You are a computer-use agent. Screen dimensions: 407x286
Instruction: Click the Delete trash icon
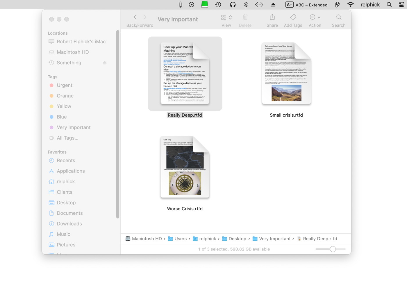click(245, 17)
